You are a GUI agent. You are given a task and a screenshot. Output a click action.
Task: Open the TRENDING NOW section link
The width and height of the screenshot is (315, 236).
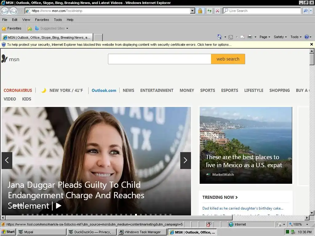[220, 197]
